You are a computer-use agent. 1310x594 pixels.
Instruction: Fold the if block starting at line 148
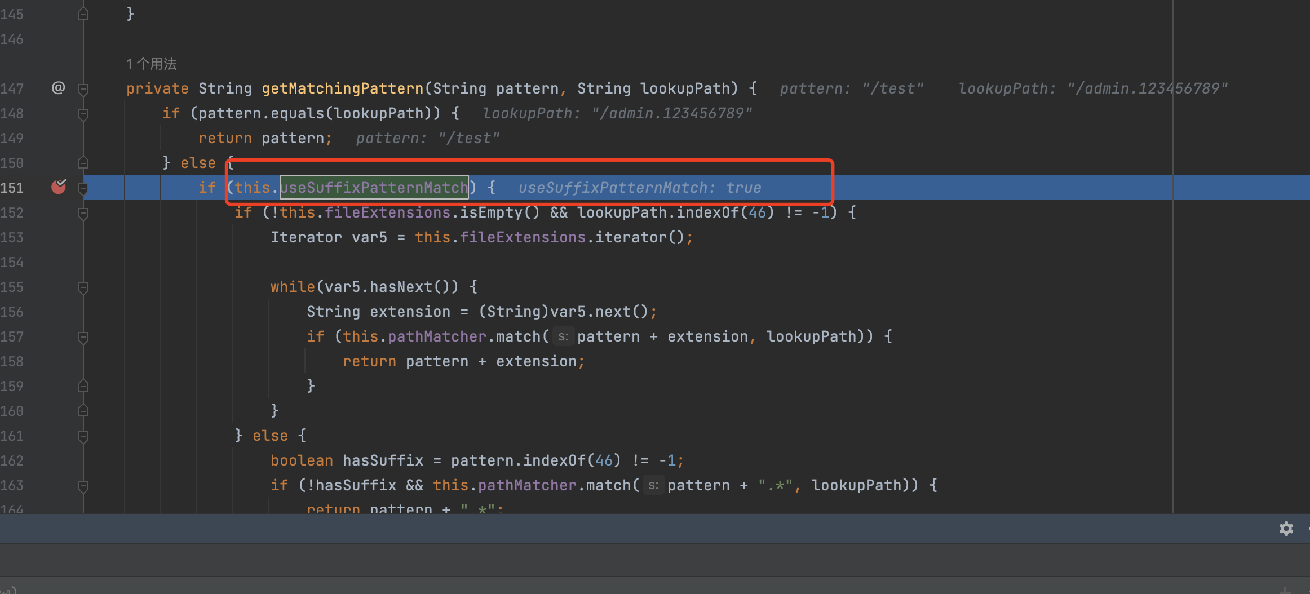83,114
